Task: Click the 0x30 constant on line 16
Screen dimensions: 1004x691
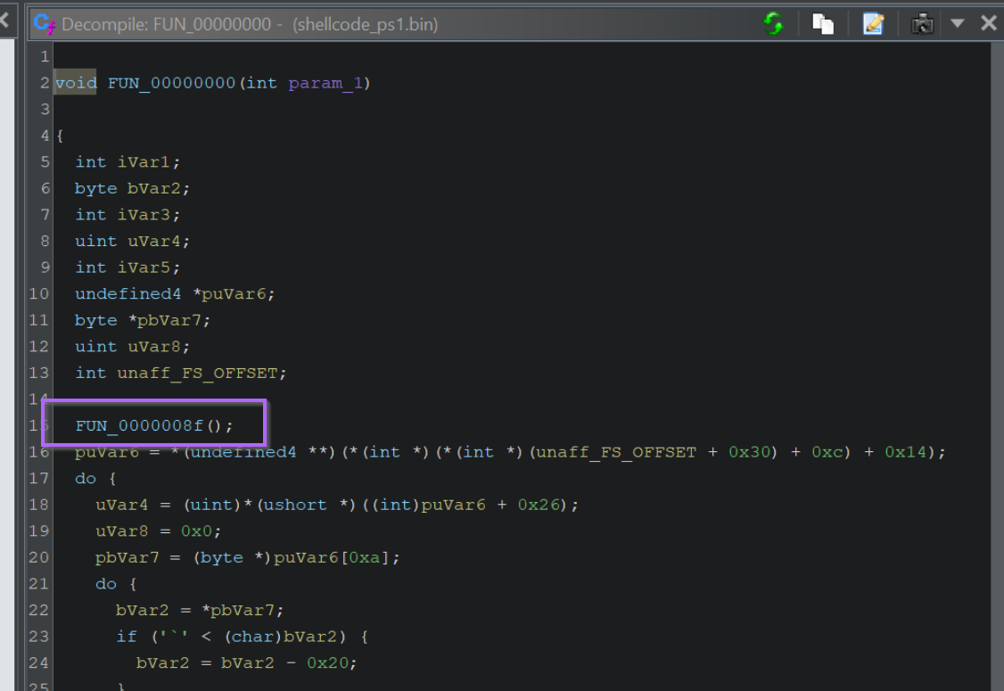Action: pos(745,452)
